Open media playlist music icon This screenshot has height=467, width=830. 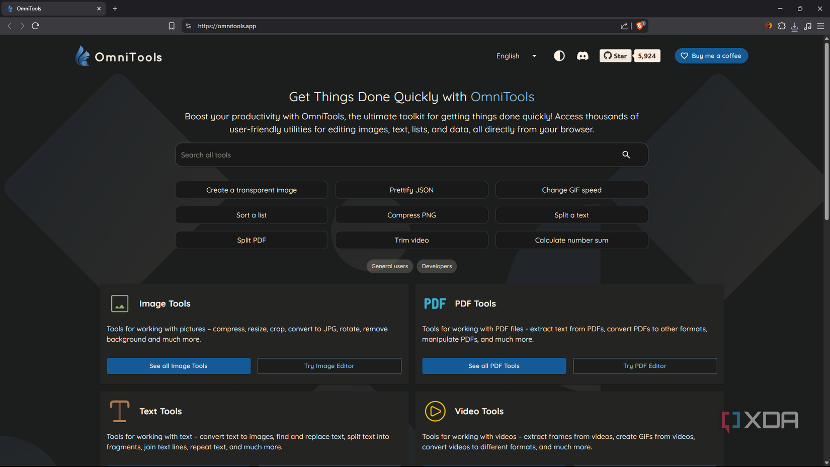[x=807, y=26]
